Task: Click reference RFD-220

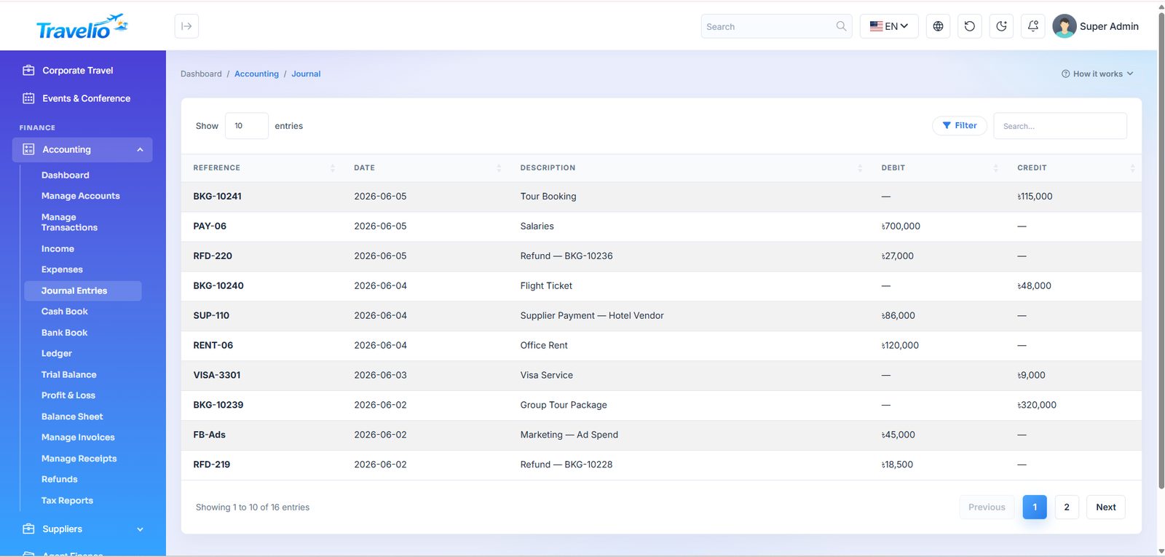Action: (213, 256)
